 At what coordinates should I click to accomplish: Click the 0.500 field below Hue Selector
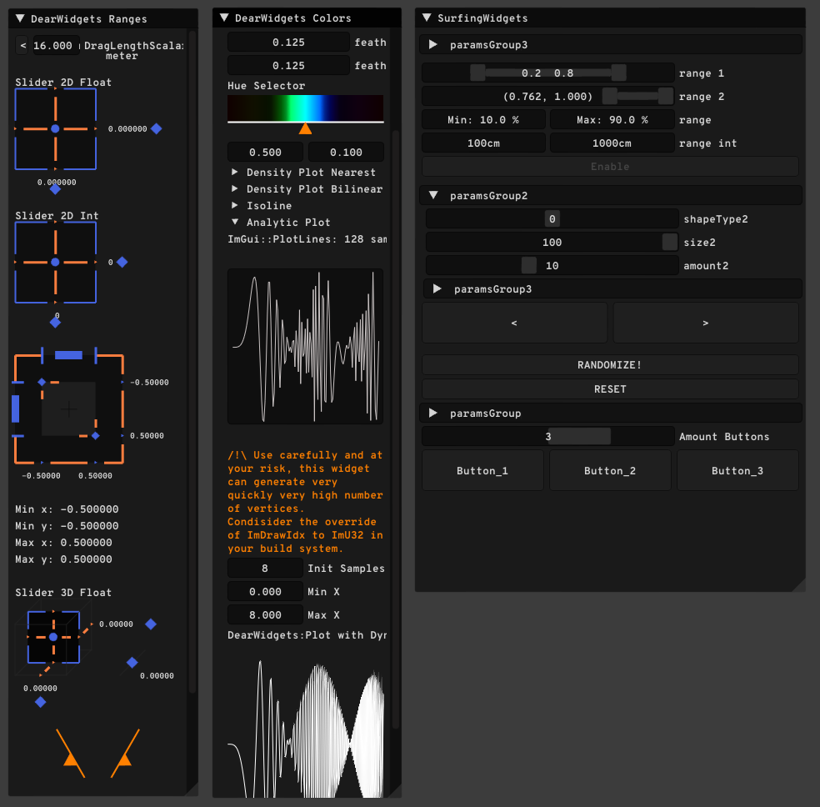coord(265,153)
